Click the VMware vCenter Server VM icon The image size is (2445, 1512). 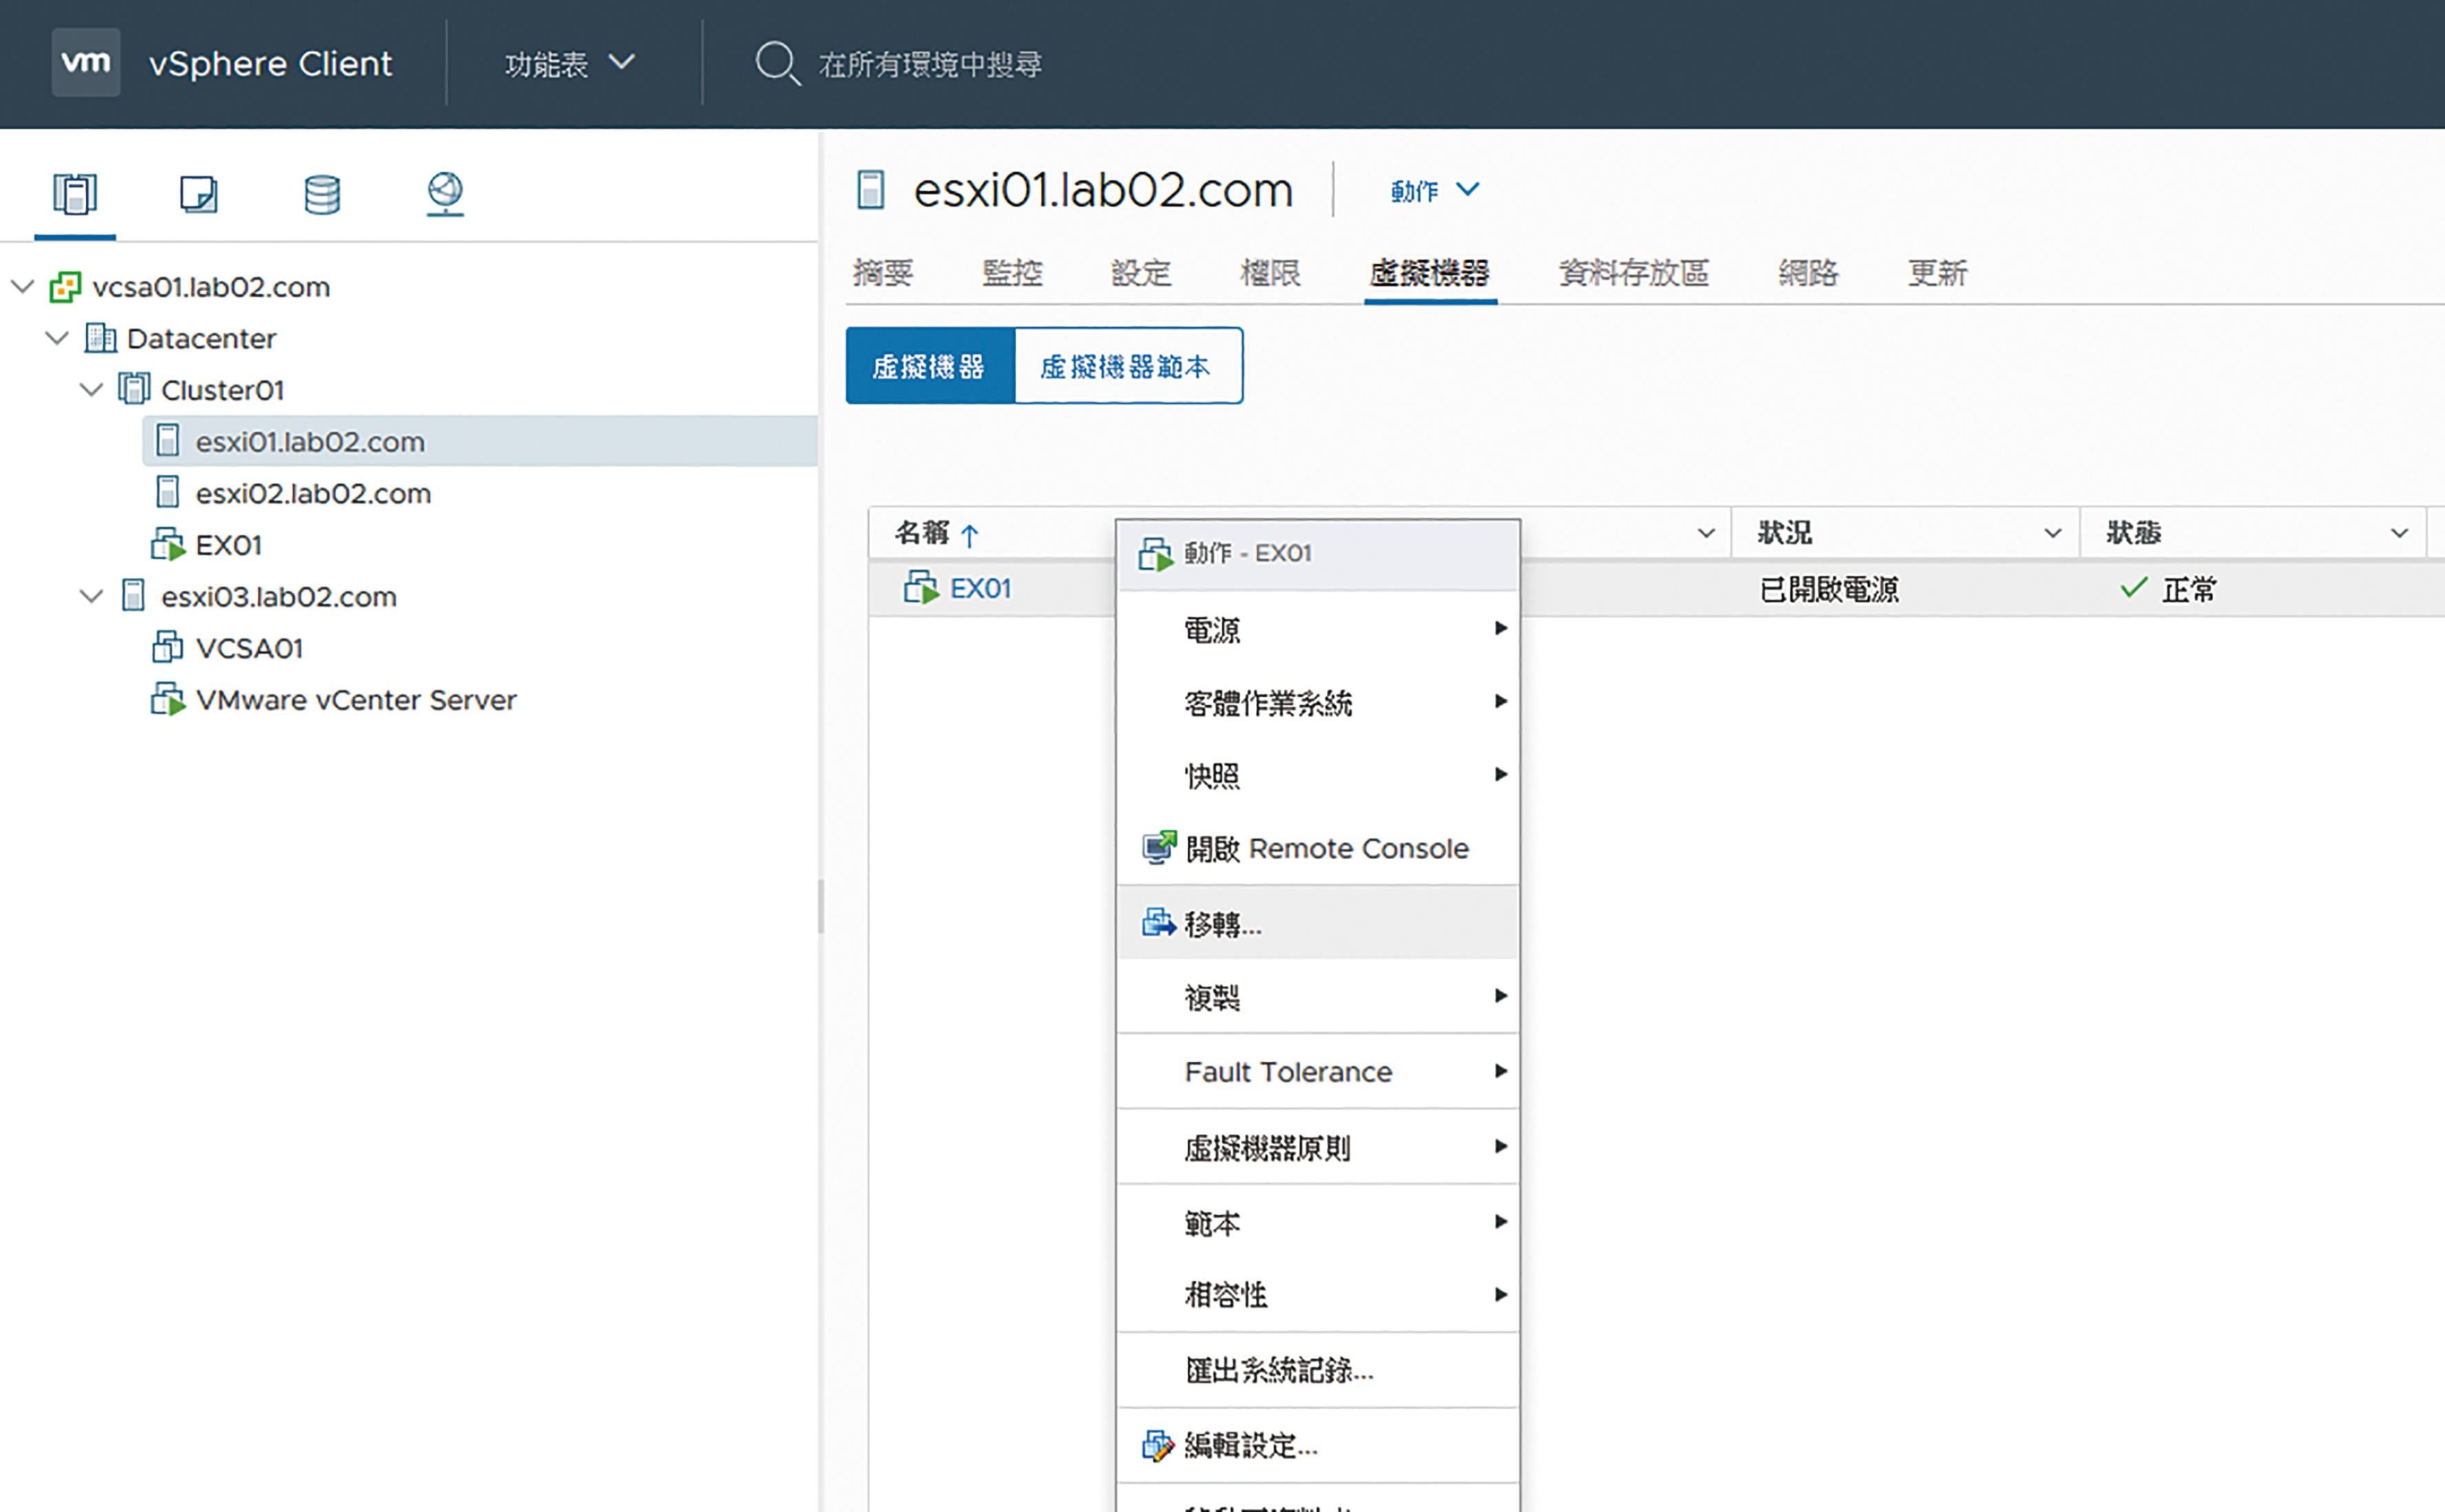coord(168,699)
